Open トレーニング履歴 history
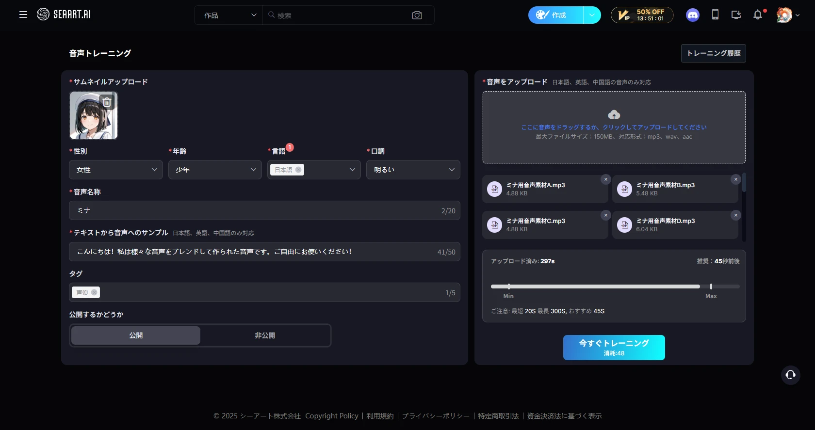 coord(713,53)
